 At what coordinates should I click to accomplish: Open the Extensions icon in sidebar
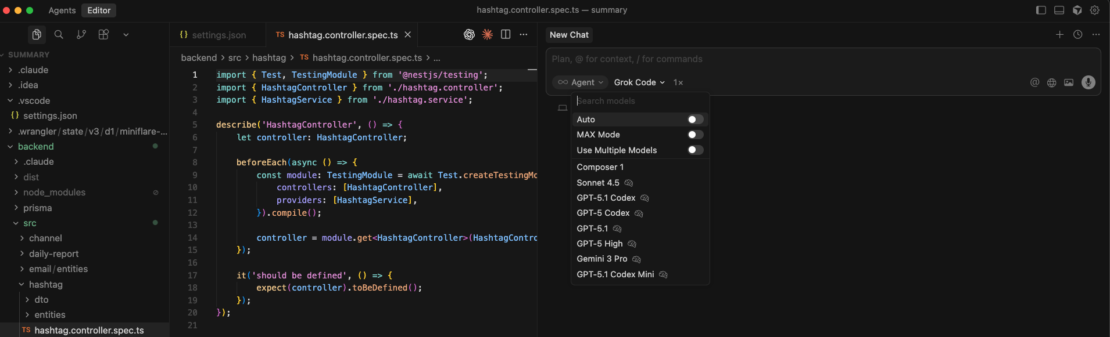point(103,35)
